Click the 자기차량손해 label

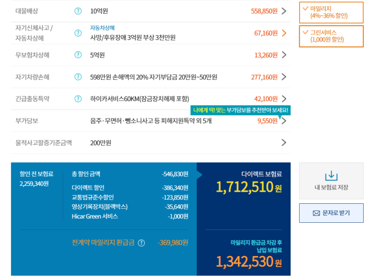[32, 77]
